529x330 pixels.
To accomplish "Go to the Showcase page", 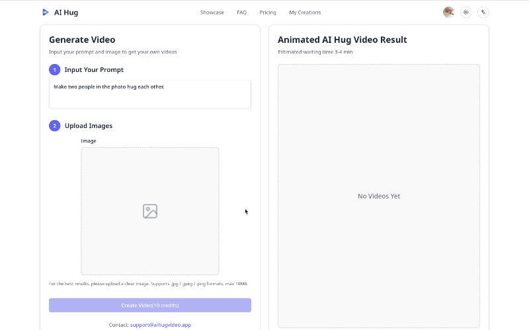I will [x=212, y=13].
